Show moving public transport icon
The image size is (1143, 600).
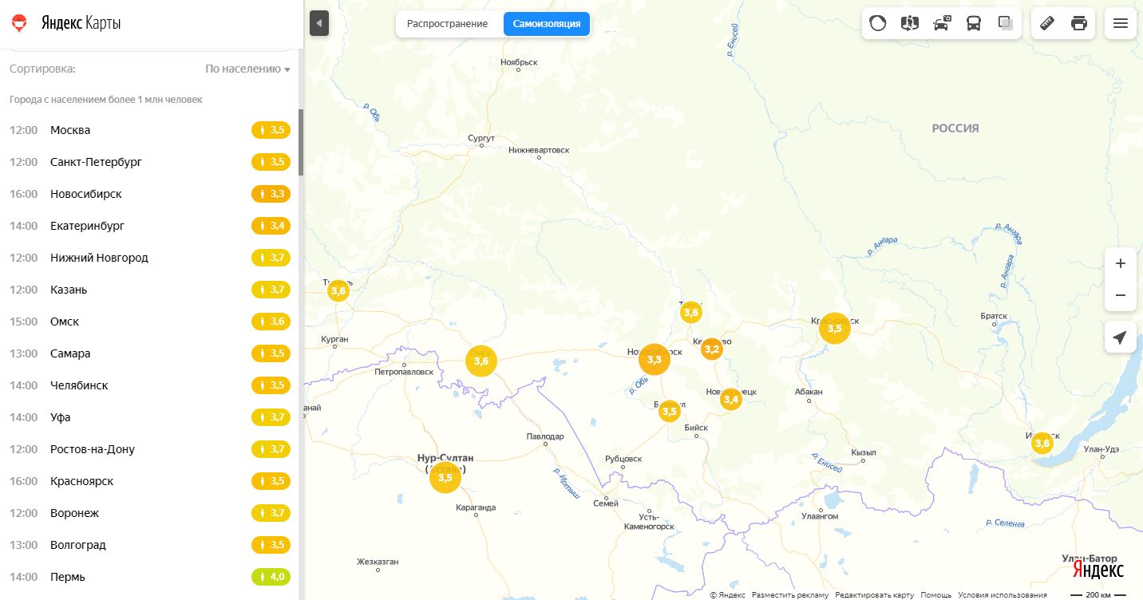tap(974, 23)
